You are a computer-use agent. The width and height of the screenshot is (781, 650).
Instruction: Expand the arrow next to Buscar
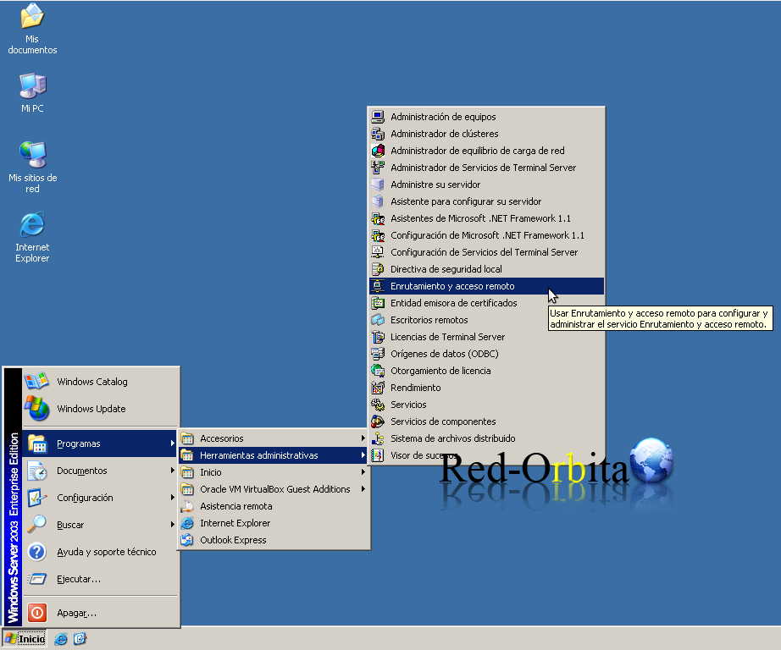pos(172,525)
